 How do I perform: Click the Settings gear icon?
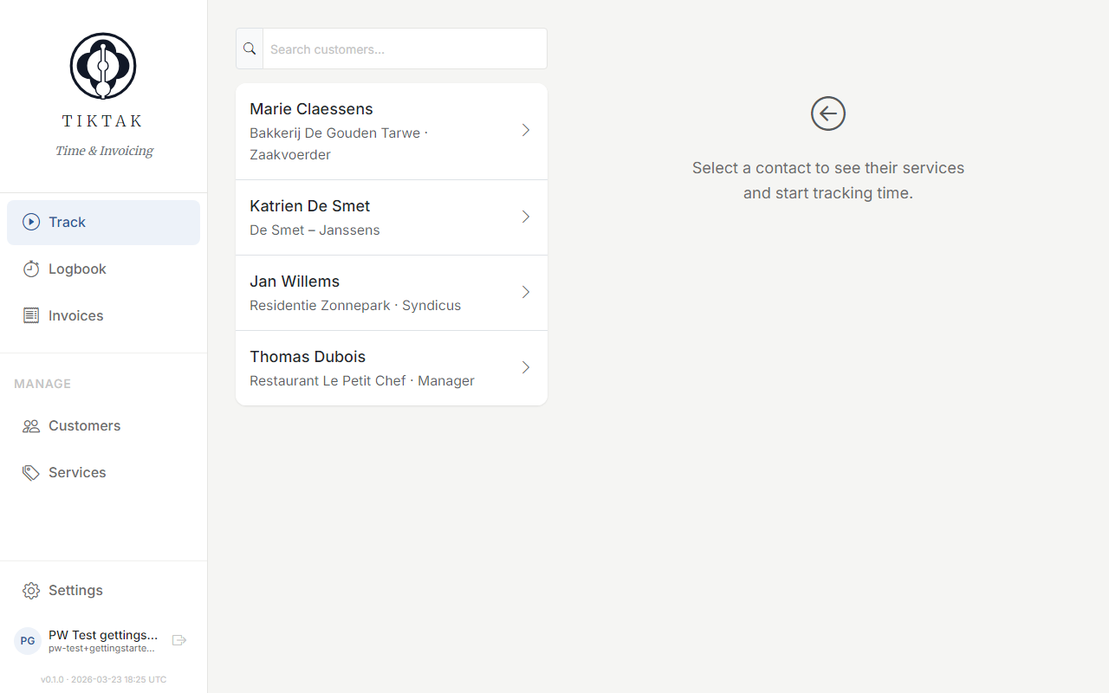click(x=31, y=590)
